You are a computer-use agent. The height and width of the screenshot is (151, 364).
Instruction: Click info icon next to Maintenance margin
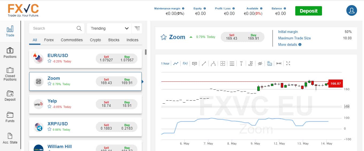183,8
